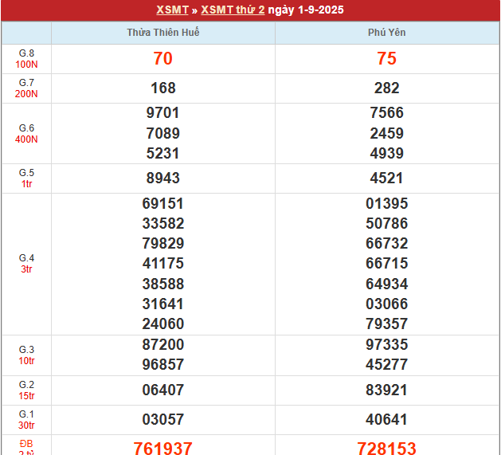The image size is (501, 455).
Task: Select G.2 number 06407
Action: 163,390
